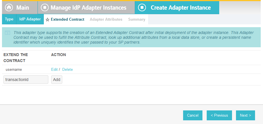Click the star icon beside Extended Contract
263x124 pixels.
pyautogui.click(x=47, y=20)
